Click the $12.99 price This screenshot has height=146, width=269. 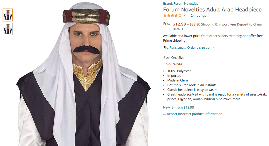179,24
